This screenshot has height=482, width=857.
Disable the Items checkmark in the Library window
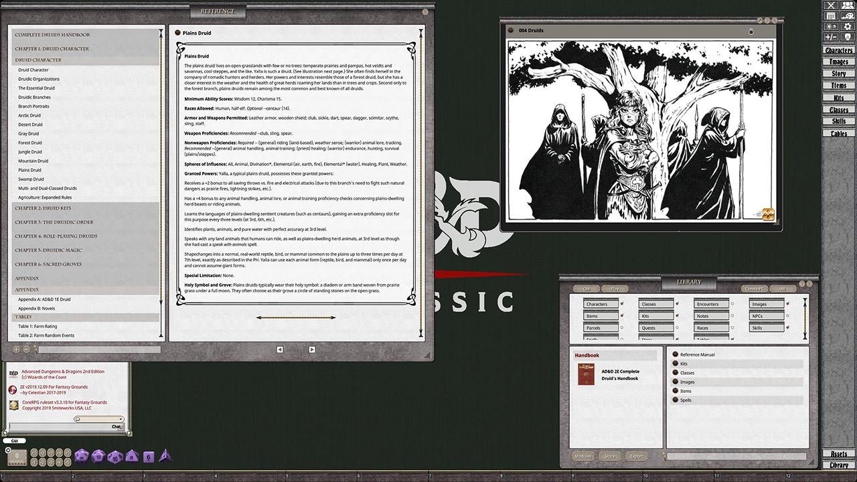tap(622, 315)
